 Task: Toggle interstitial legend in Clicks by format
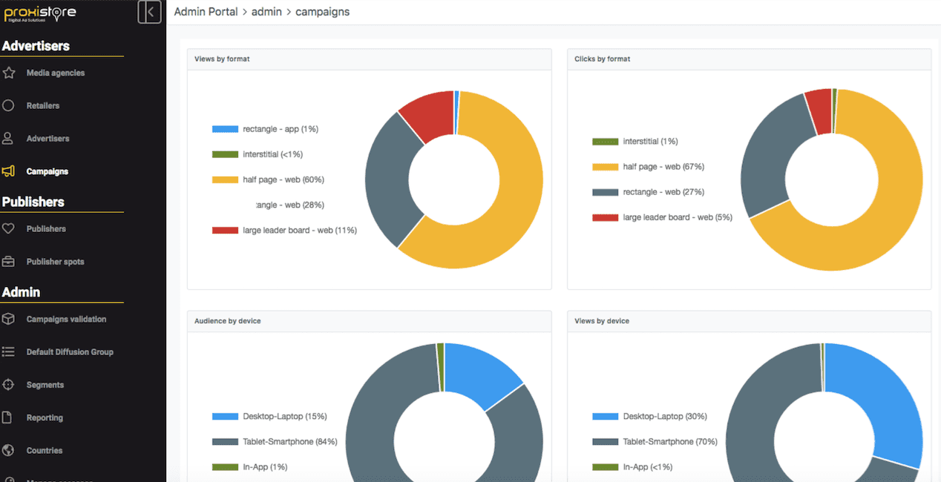(x=650, y=142)
